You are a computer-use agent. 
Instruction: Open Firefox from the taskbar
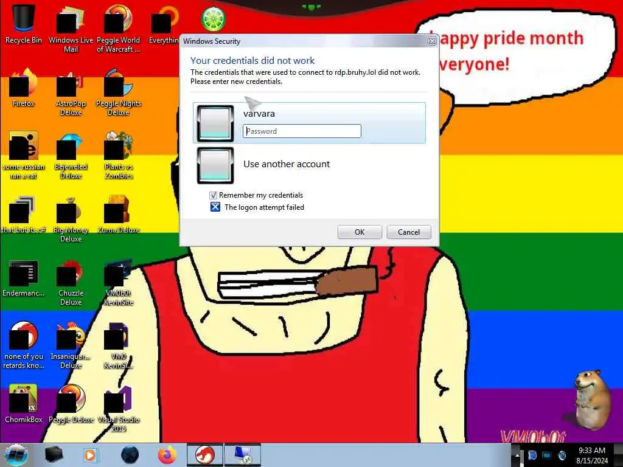click(167, 455)
